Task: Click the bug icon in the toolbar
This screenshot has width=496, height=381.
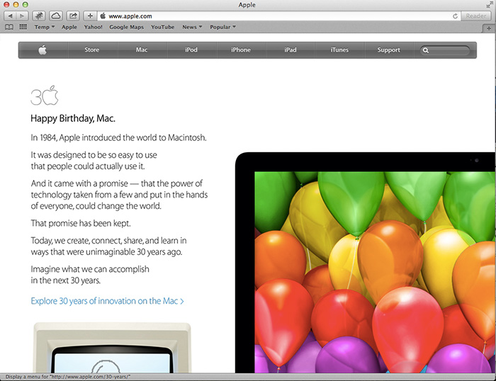Action: click(38, 16)
